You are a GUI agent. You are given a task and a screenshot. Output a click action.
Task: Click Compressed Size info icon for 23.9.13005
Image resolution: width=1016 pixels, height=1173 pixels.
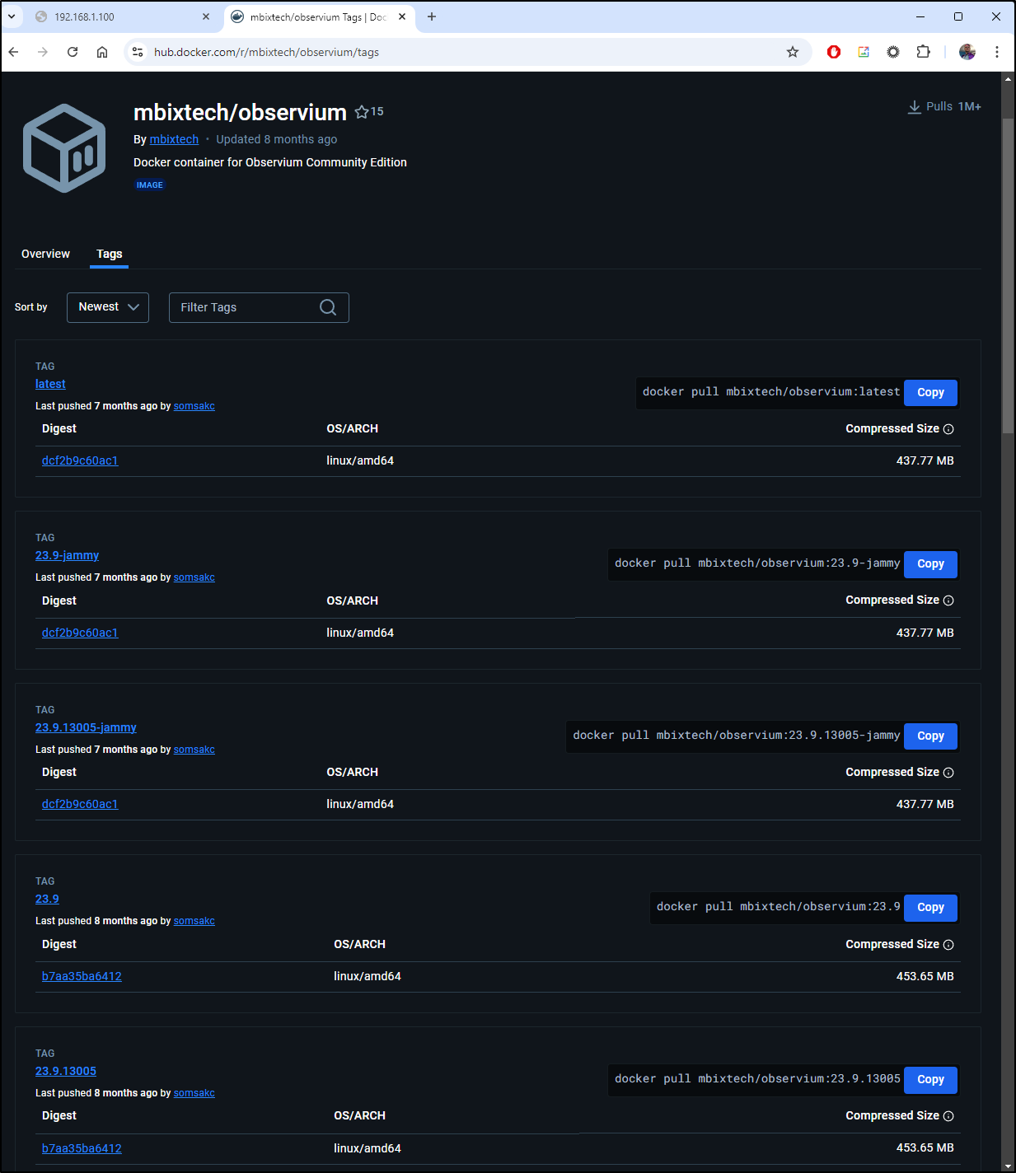(948, 1116)
